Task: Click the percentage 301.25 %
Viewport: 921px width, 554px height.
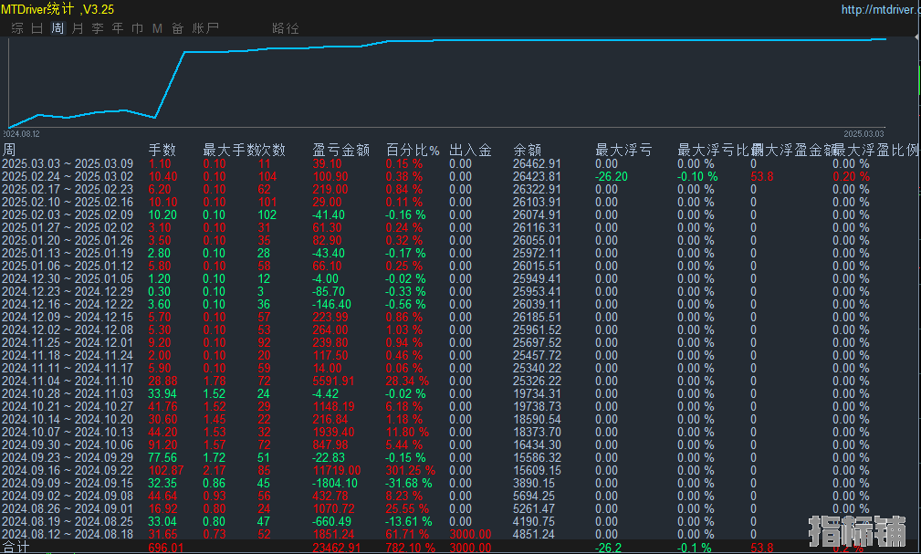Action: tap(411, 471)
